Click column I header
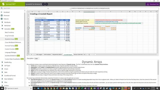Image resolution: width=160 pixels, height=90 pixels. coord(89,12)
